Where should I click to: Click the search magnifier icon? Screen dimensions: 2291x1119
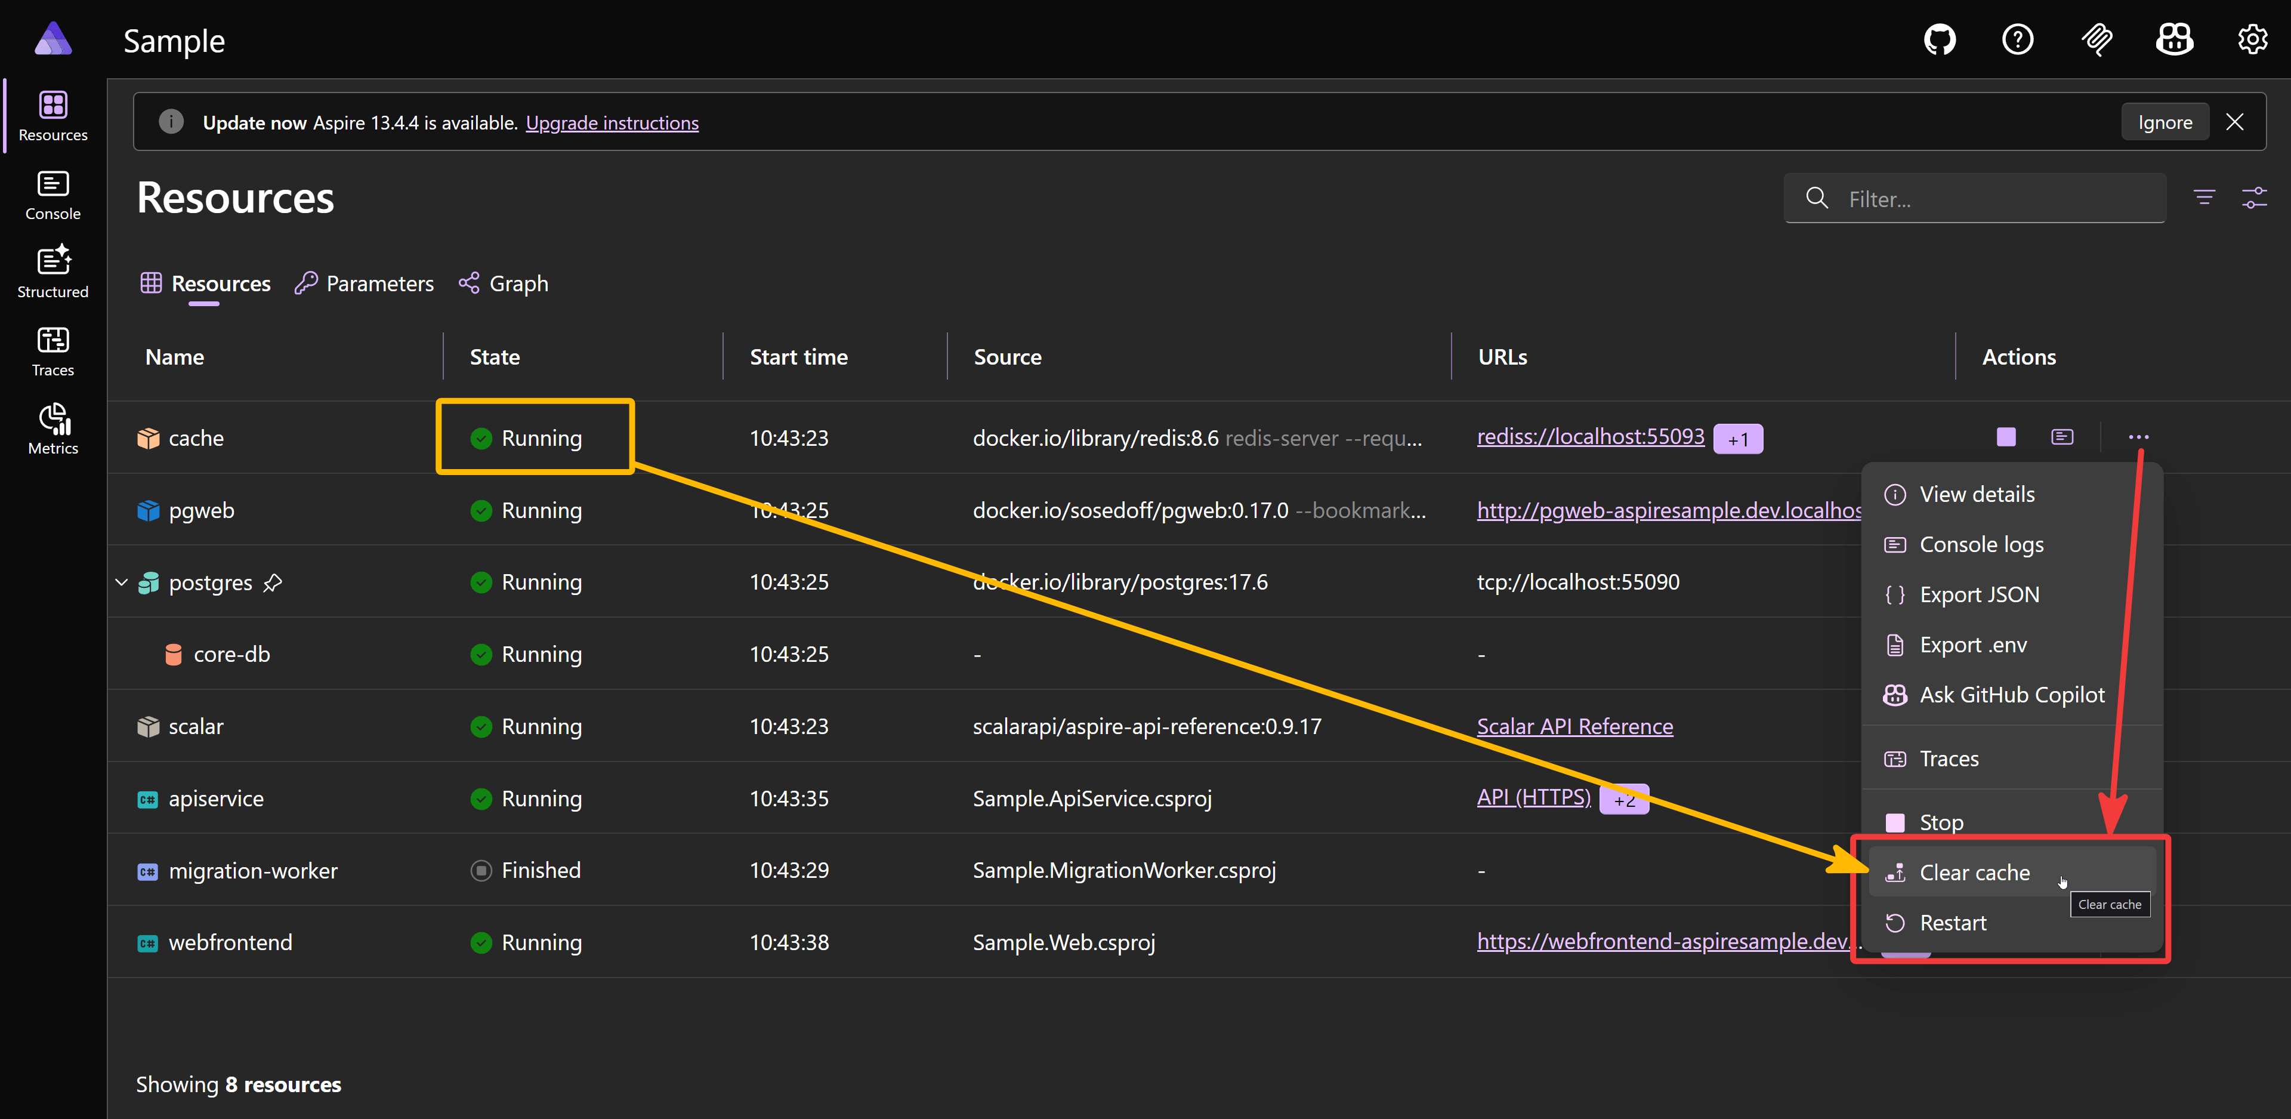[1817, 198]
